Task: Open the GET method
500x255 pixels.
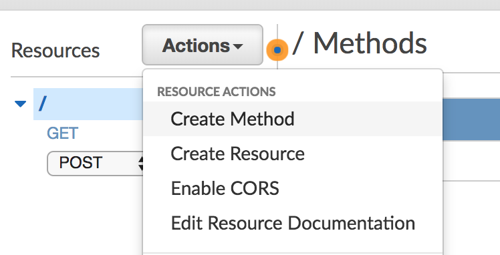Action: [x=63, y=133]
